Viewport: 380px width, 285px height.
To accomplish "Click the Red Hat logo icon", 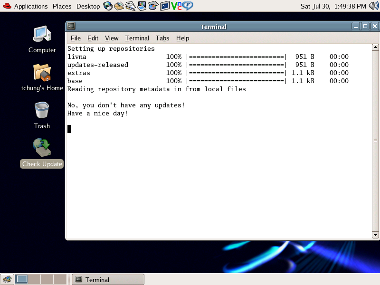I will [7, 6].
